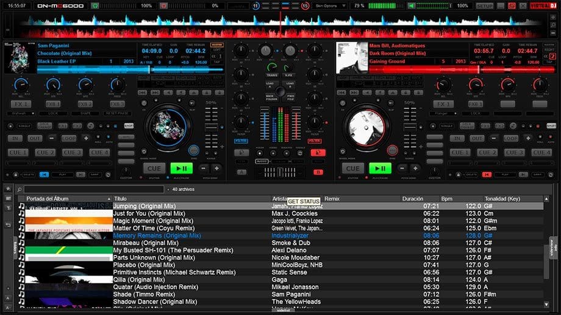This screenshot has width=561, height=315.
Task: Toggle the left deck SHIFT button
Action: point(129,126)
